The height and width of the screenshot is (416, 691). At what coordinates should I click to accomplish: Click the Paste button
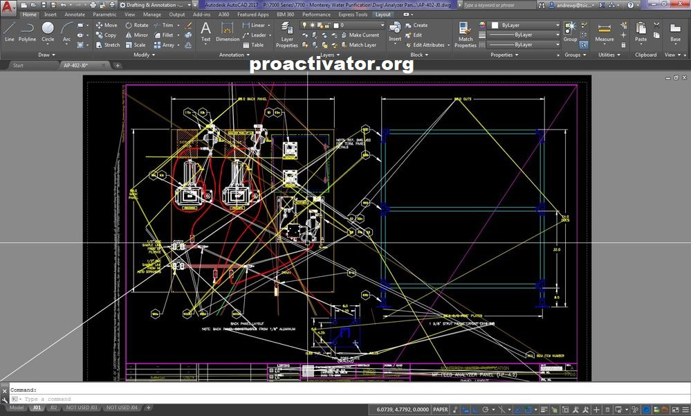641,32
